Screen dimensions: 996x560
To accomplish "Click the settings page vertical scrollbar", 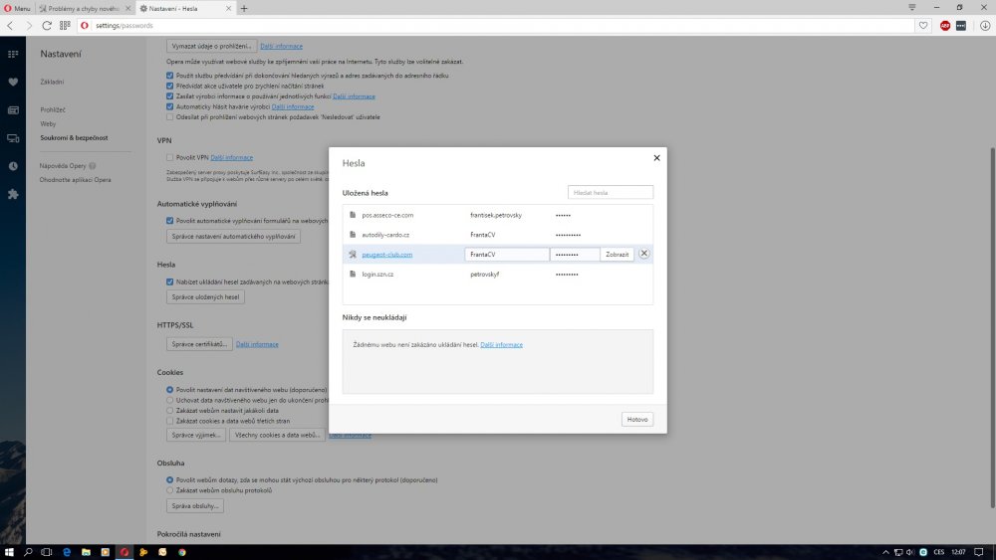I will 992,326.
